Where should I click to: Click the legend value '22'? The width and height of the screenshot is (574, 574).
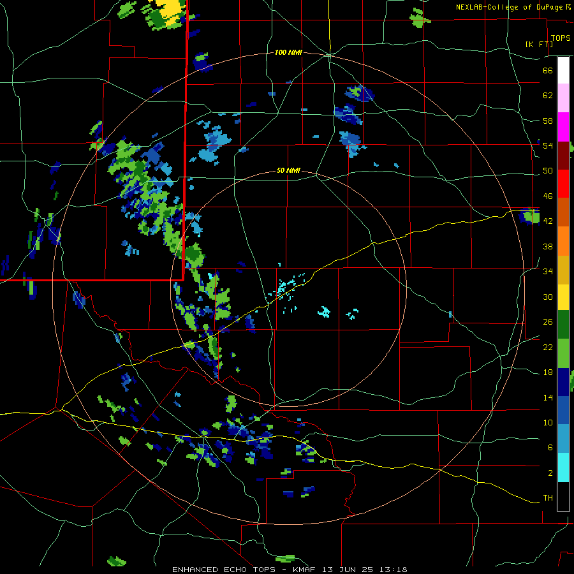[548, 348]
